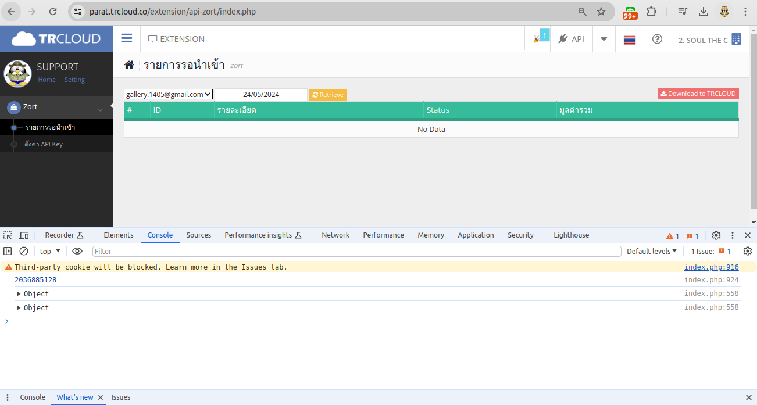This screenshot has height=405, width=757.
Task: Open the Performance insights tab
Action: click(263, 235)
